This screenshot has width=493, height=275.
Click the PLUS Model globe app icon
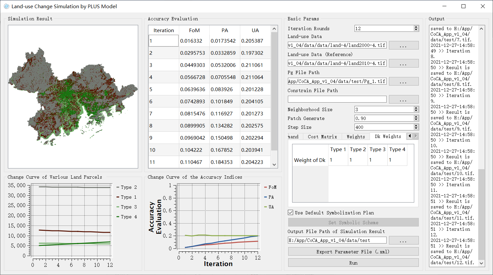pos(6,6)
